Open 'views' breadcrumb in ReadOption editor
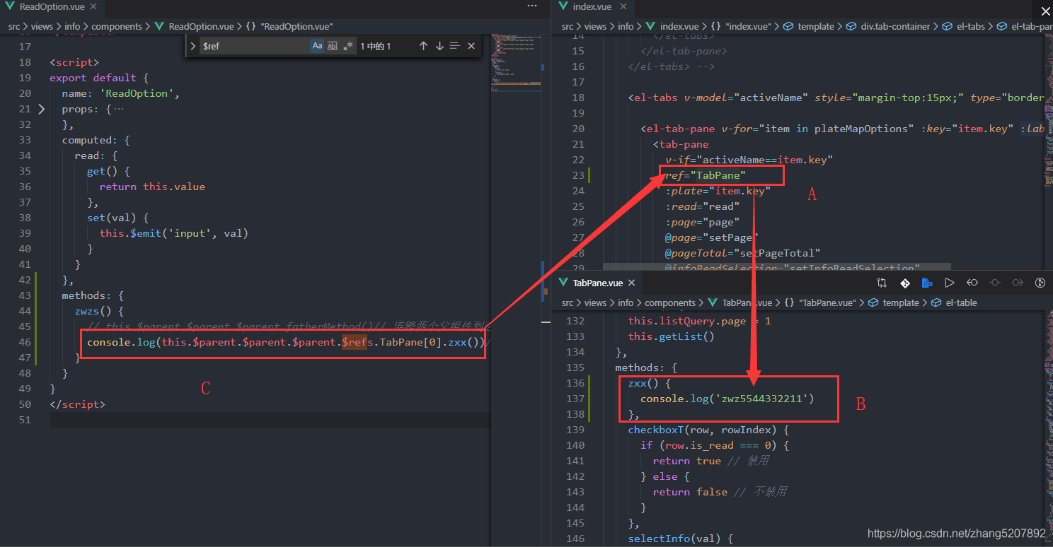 (43, 26)
